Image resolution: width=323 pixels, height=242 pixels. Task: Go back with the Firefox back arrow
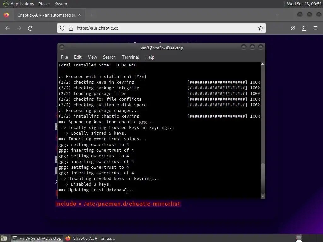pyautogui.click(x=8, y=28)
